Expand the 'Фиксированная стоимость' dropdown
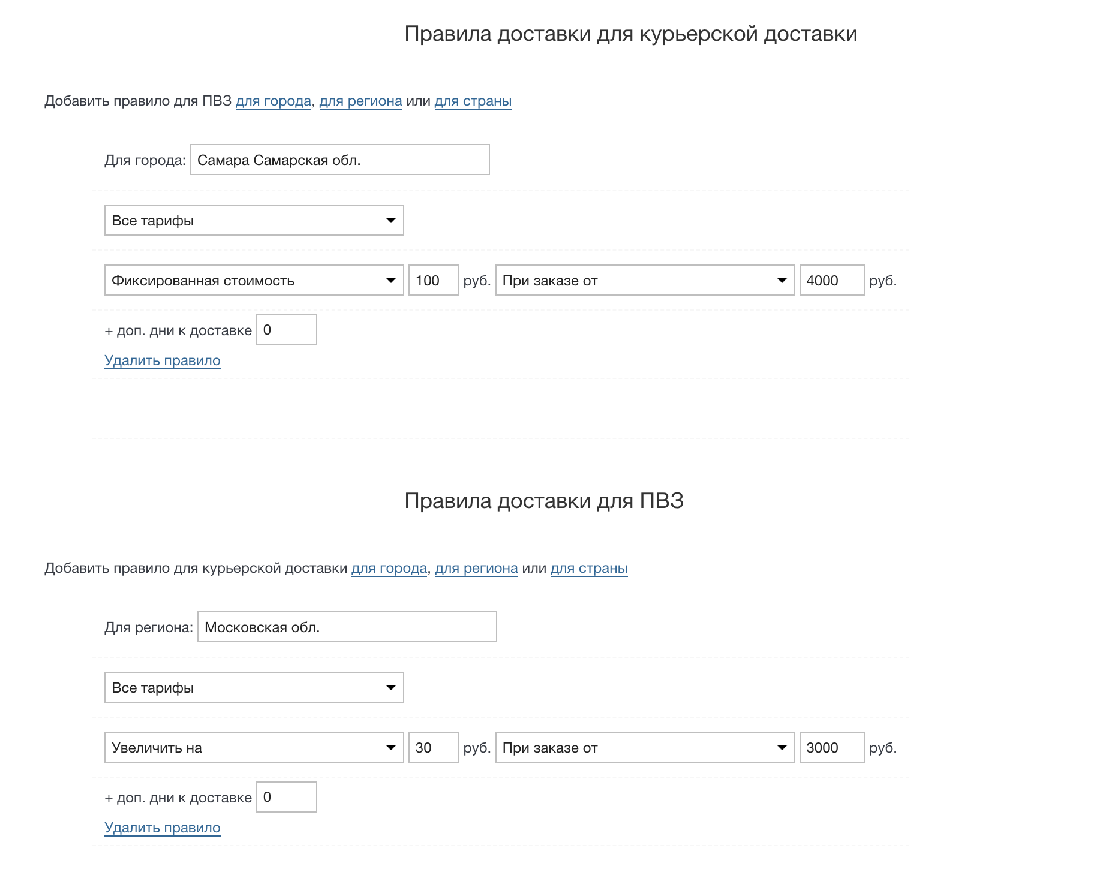 (254, 281)
